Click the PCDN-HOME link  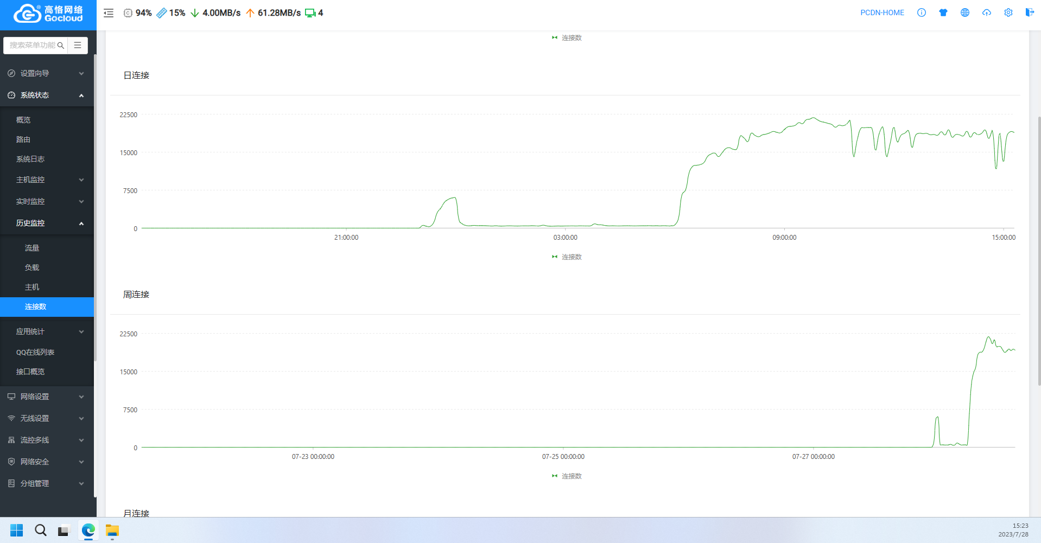pos(882,12)
